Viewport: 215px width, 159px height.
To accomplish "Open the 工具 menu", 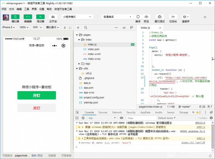I will 27,9.
